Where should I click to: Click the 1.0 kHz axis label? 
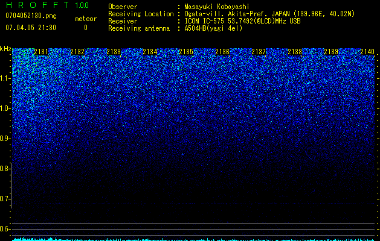pyautogui.click(x=5, y=108)
